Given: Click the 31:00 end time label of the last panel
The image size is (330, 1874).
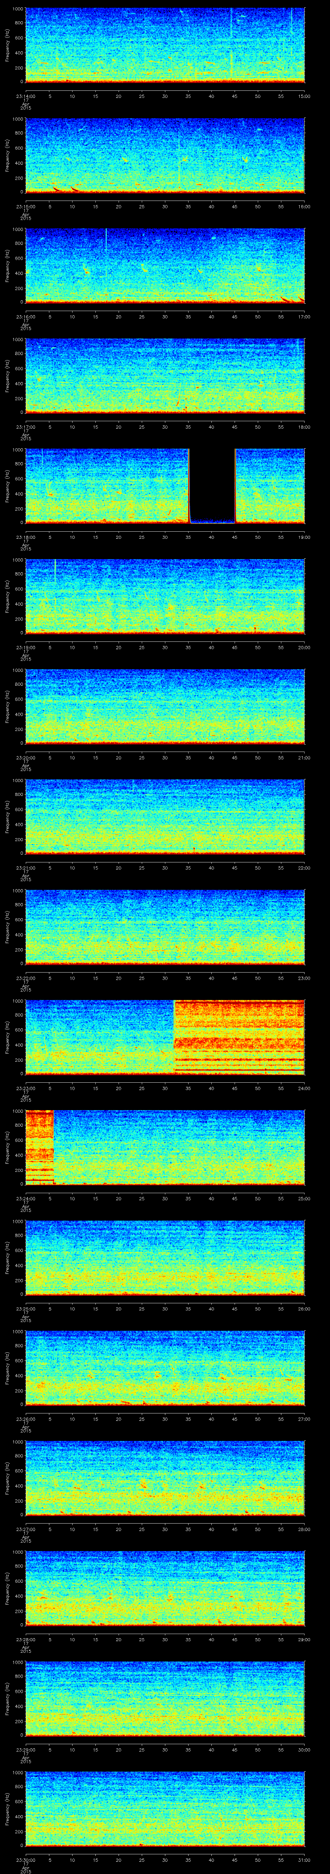Looking at the screenshot, I should click(x=305, y=1861).
